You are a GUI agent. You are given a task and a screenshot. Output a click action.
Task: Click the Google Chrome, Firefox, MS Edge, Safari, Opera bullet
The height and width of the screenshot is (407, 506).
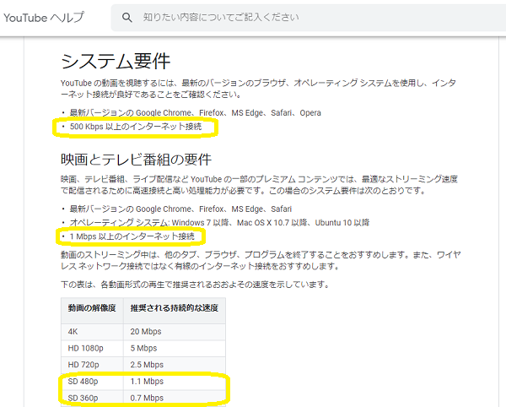tap(196, 113)
